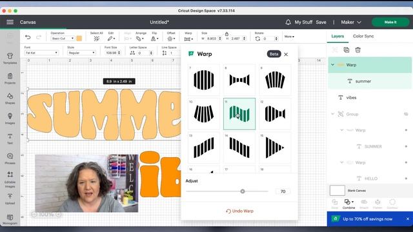Open the Style dropdown Regular

pos(81,53)
